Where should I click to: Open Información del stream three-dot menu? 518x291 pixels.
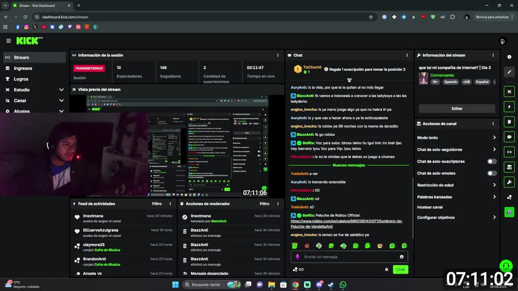tap(493, 55)
